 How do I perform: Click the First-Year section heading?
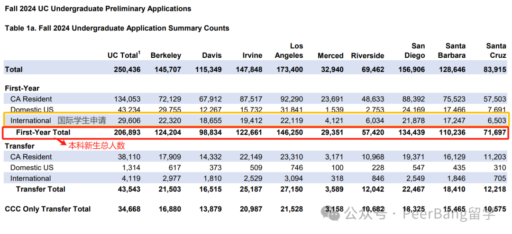point(22,88)
